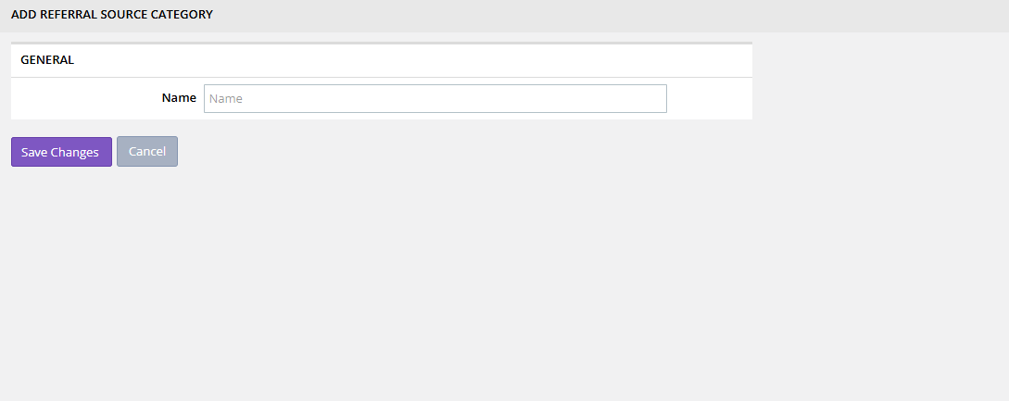Screen dimensions: 1009x401
Task: Click the Save Changes button
Action: (x=61, y=152)
